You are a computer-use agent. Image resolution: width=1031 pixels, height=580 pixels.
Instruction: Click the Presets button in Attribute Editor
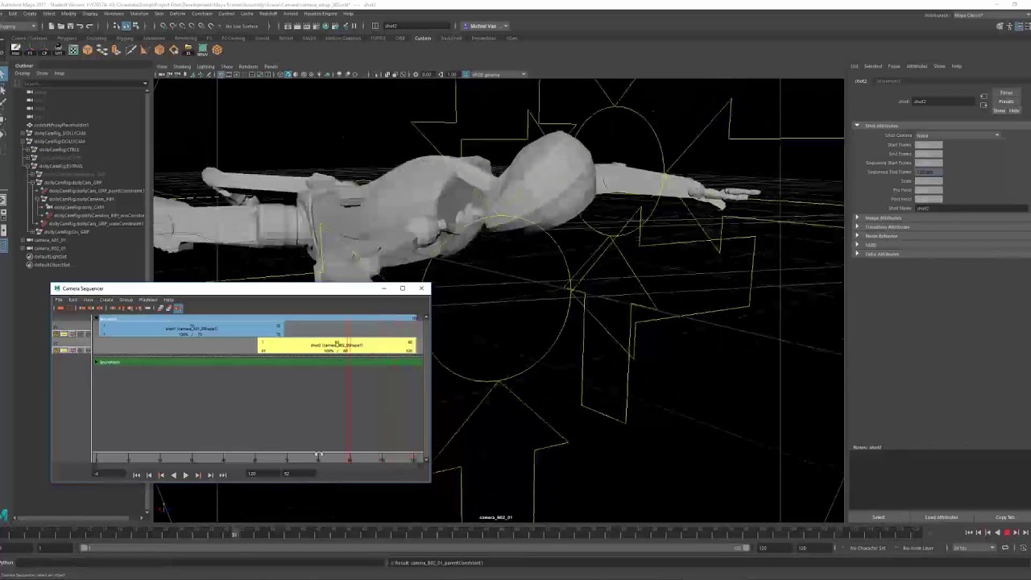point(1006,101)
